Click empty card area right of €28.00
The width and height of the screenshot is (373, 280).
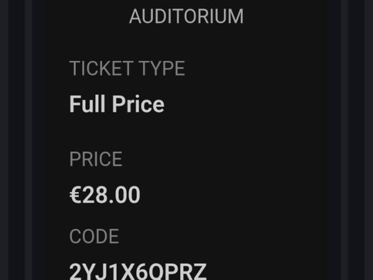click(x=236, y=195)
